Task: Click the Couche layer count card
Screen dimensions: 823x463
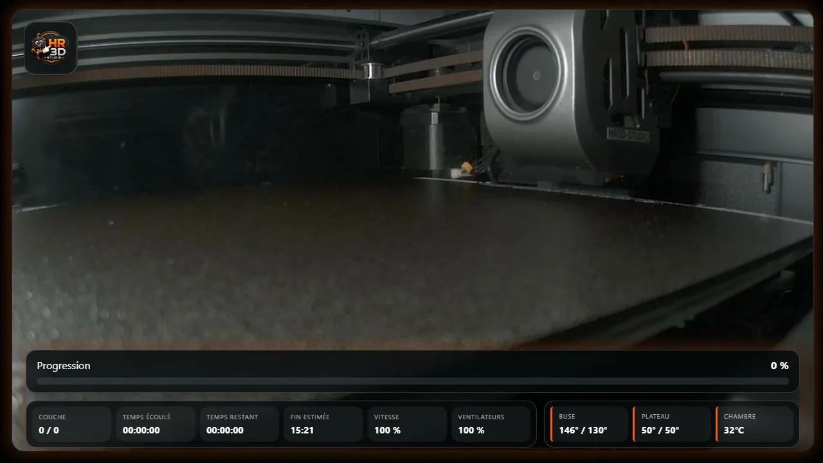Action: coord(71,424)
